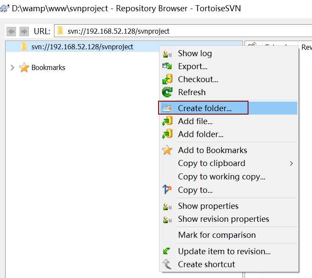Click the Show properties icon
312x278 pixels.
tap(167, 206)
